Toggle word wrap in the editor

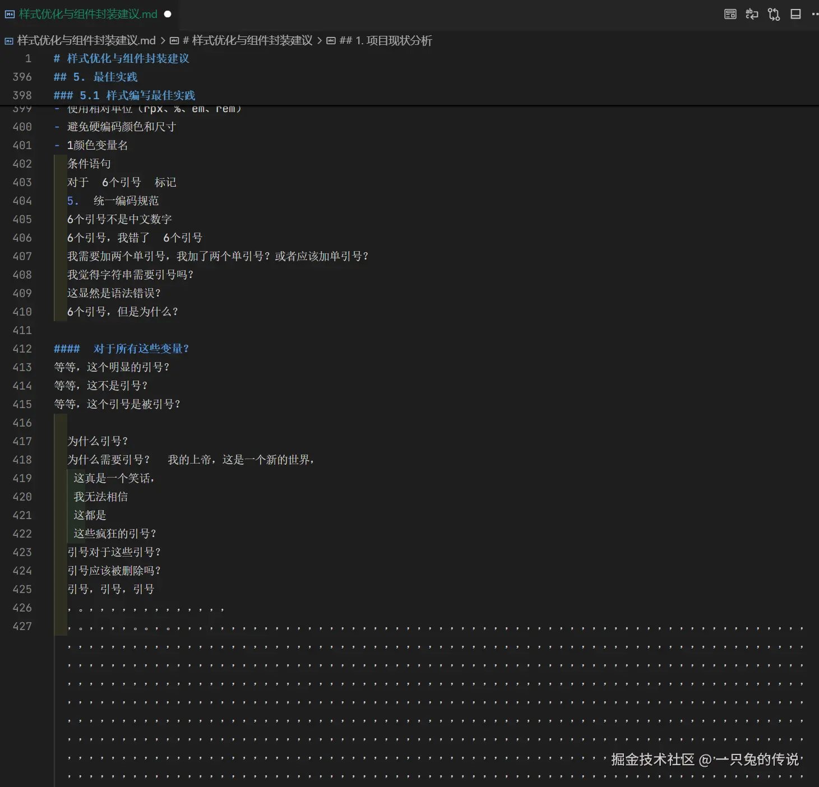click(x=752, y=14)
